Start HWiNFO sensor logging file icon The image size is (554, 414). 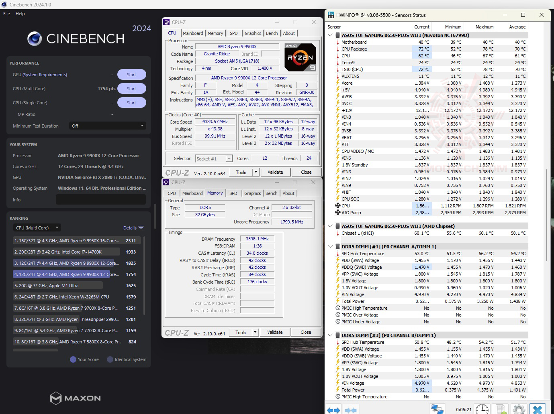(501, 409)
